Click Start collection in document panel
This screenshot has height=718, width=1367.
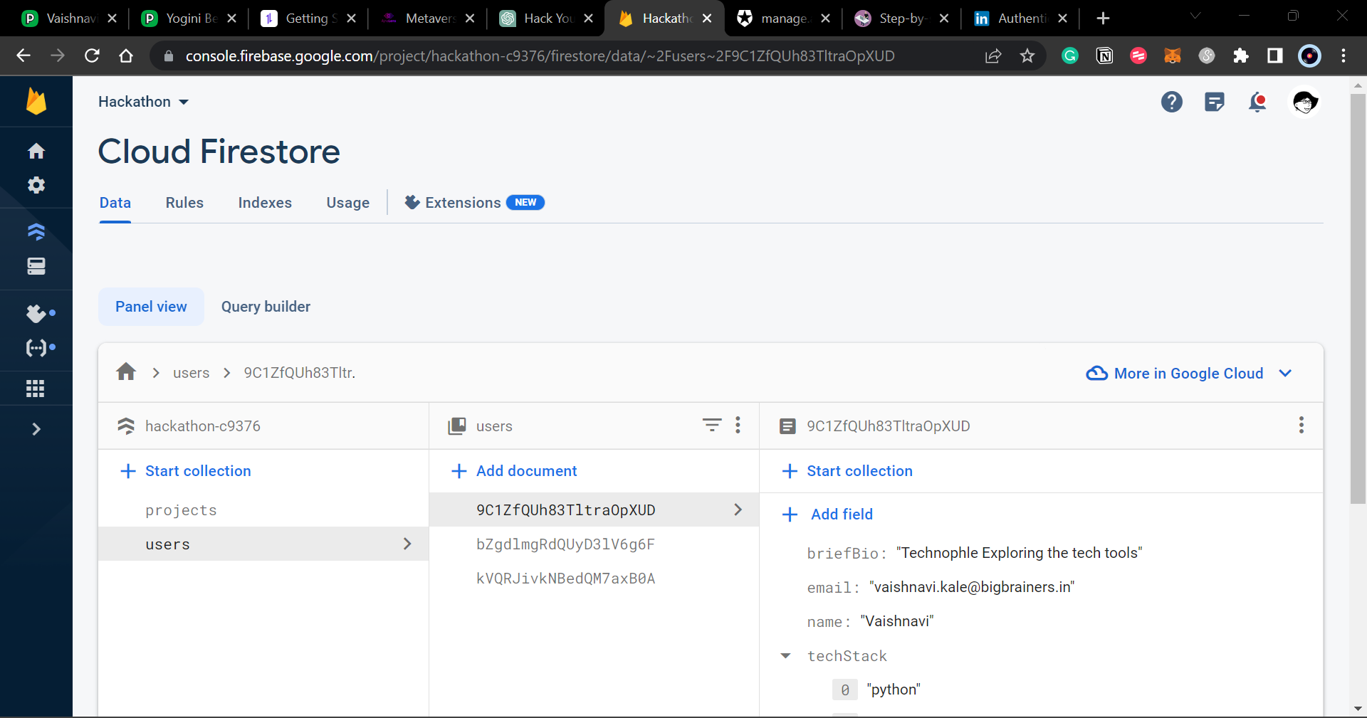[x=847, y=471]
